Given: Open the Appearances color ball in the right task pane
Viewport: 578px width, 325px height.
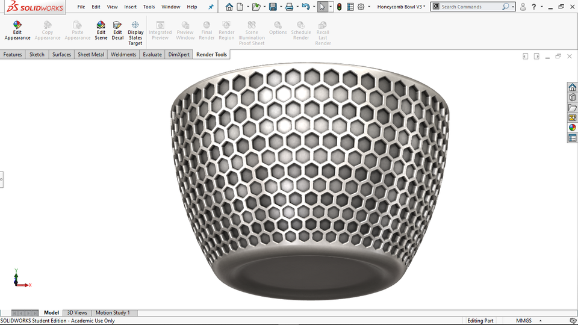Looking at the screenshot, I should (572, 128).
